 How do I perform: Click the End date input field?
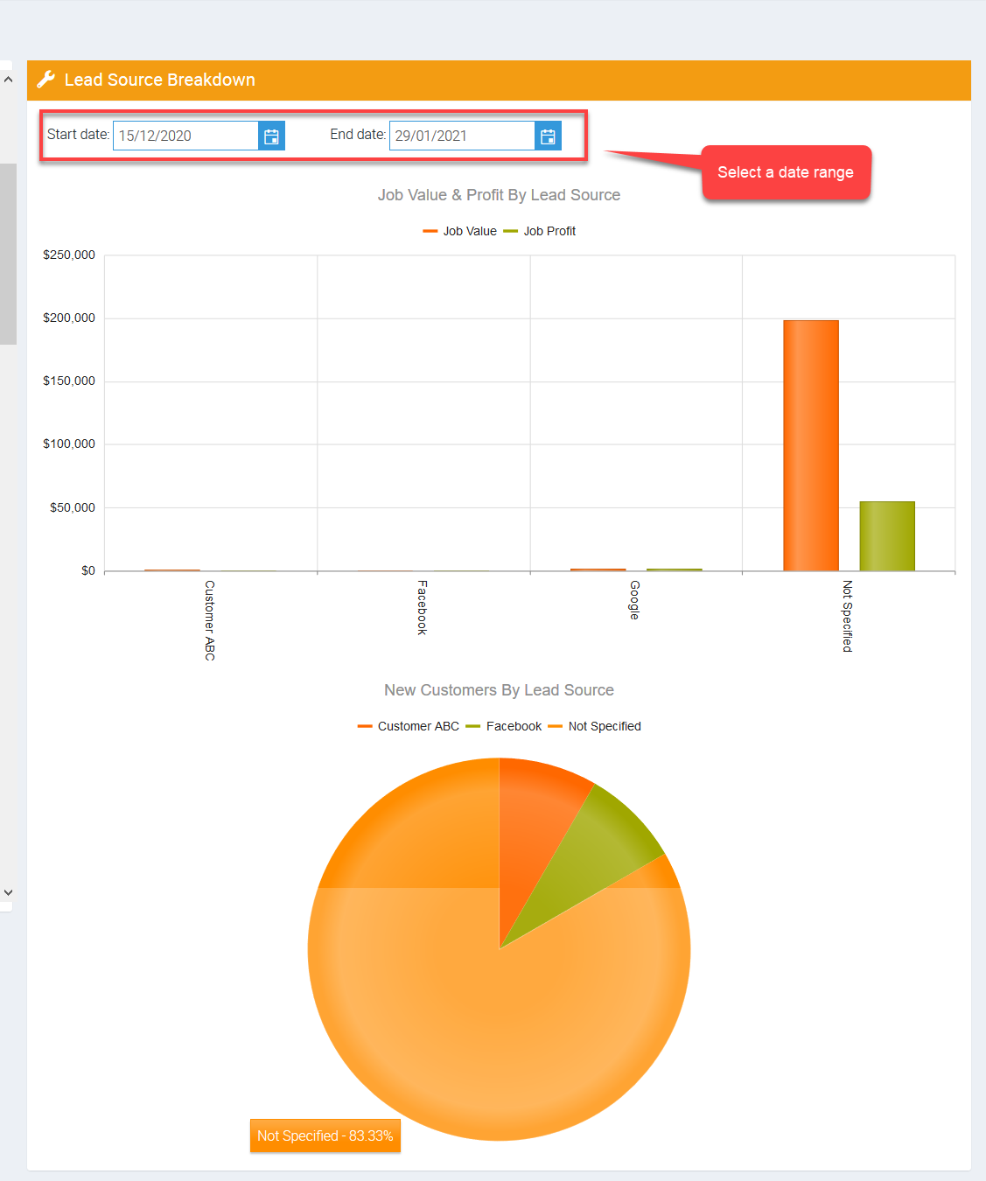[461, 136]
